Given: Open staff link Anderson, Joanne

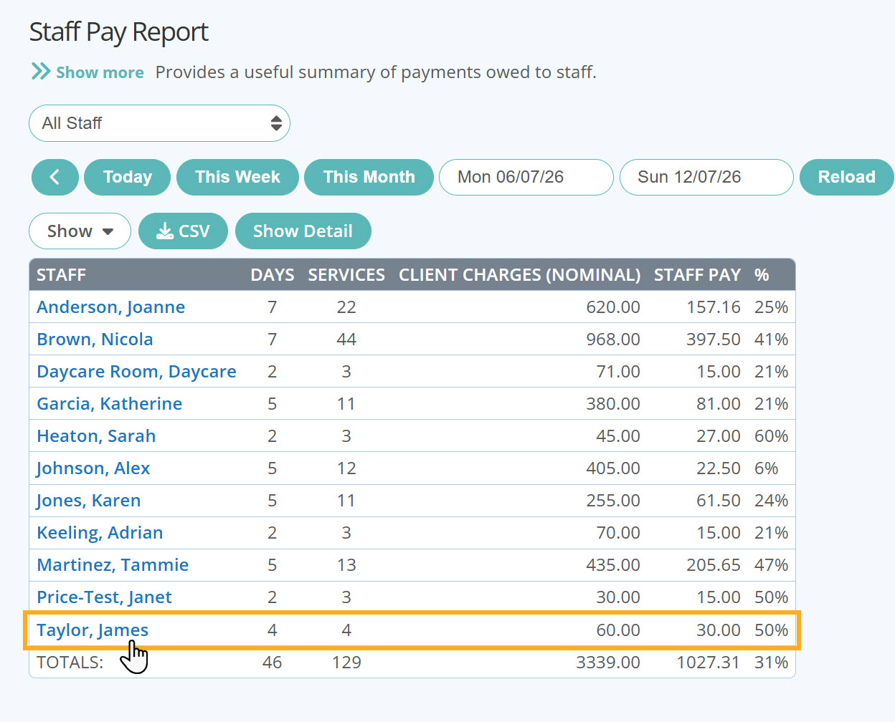Looking at the screenshot, I should coord(111,307).
